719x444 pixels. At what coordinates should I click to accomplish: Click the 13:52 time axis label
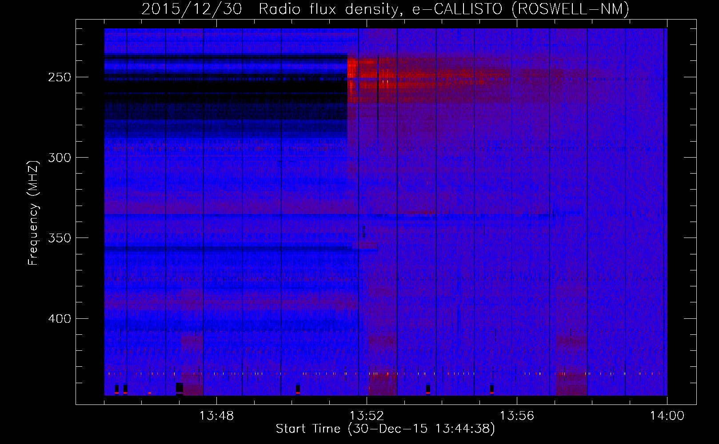tap(367, 416)
